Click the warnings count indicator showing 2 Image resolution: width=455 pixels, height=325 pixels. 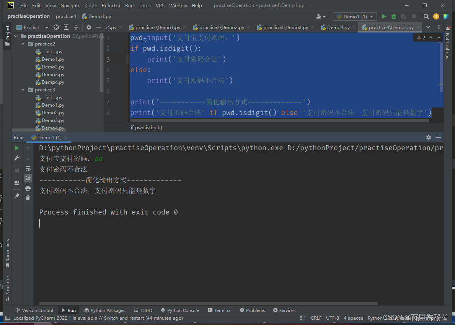point(421,38)
